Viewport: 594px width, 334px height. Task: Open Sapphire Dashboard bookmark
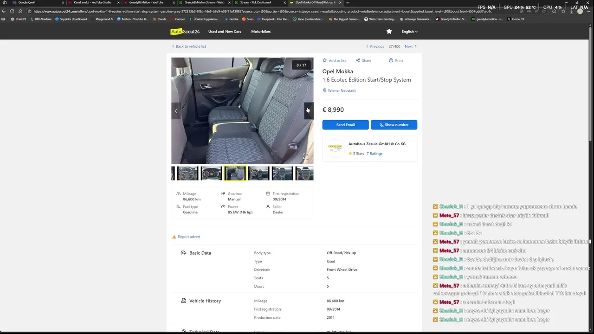pyautogui.click(x=71, y=19)
